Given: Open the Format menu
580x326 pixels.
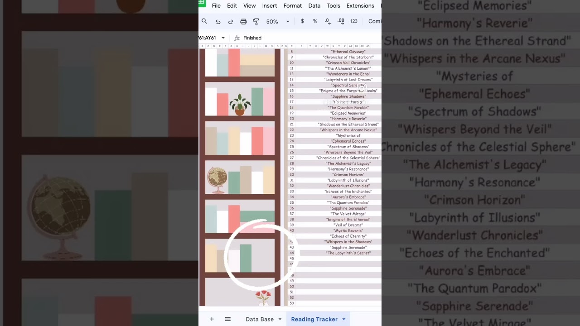Looking at the screenshot, I should (x=293, y=6).
